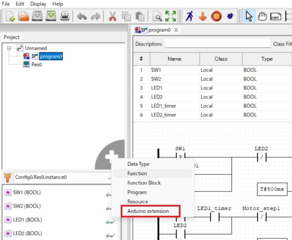Toggle the debug glasses for SW2 (BOOL)
Screen dimensions: 292x240
coord(109,208)
